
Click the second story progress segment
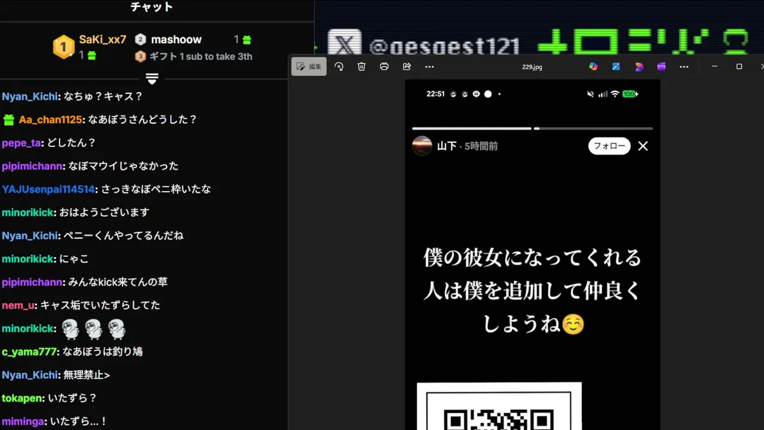tap(593, 128)
